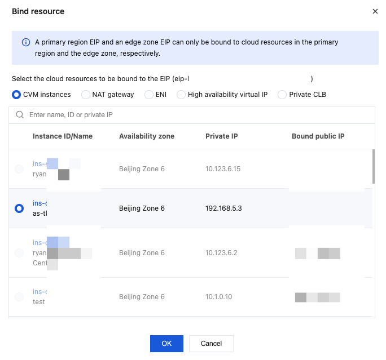Select the test instance with IP 10.1.0.10
This screenshot has height=360, width=386.
pos(19,297)
